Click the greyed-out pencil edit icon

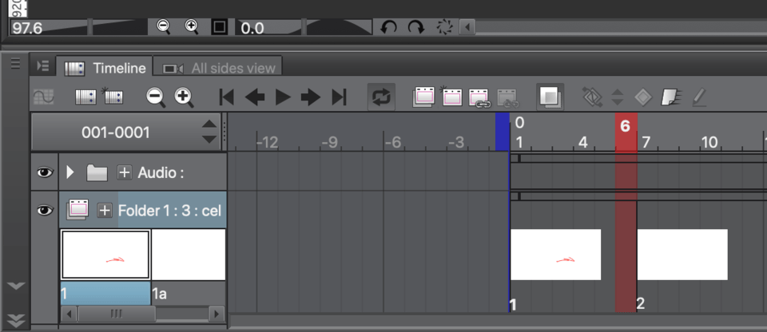[700, 97]
